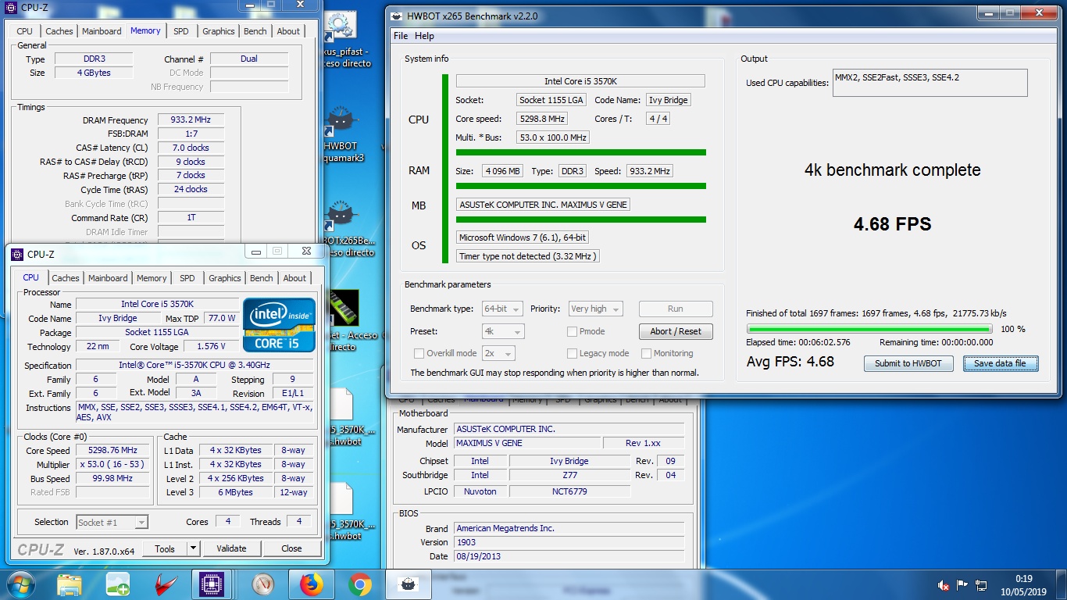Viewport: 1067px width, 600px height.
Task: Switch to the Mainboard tab in top CPU-Z window
Action: (102, 31)
